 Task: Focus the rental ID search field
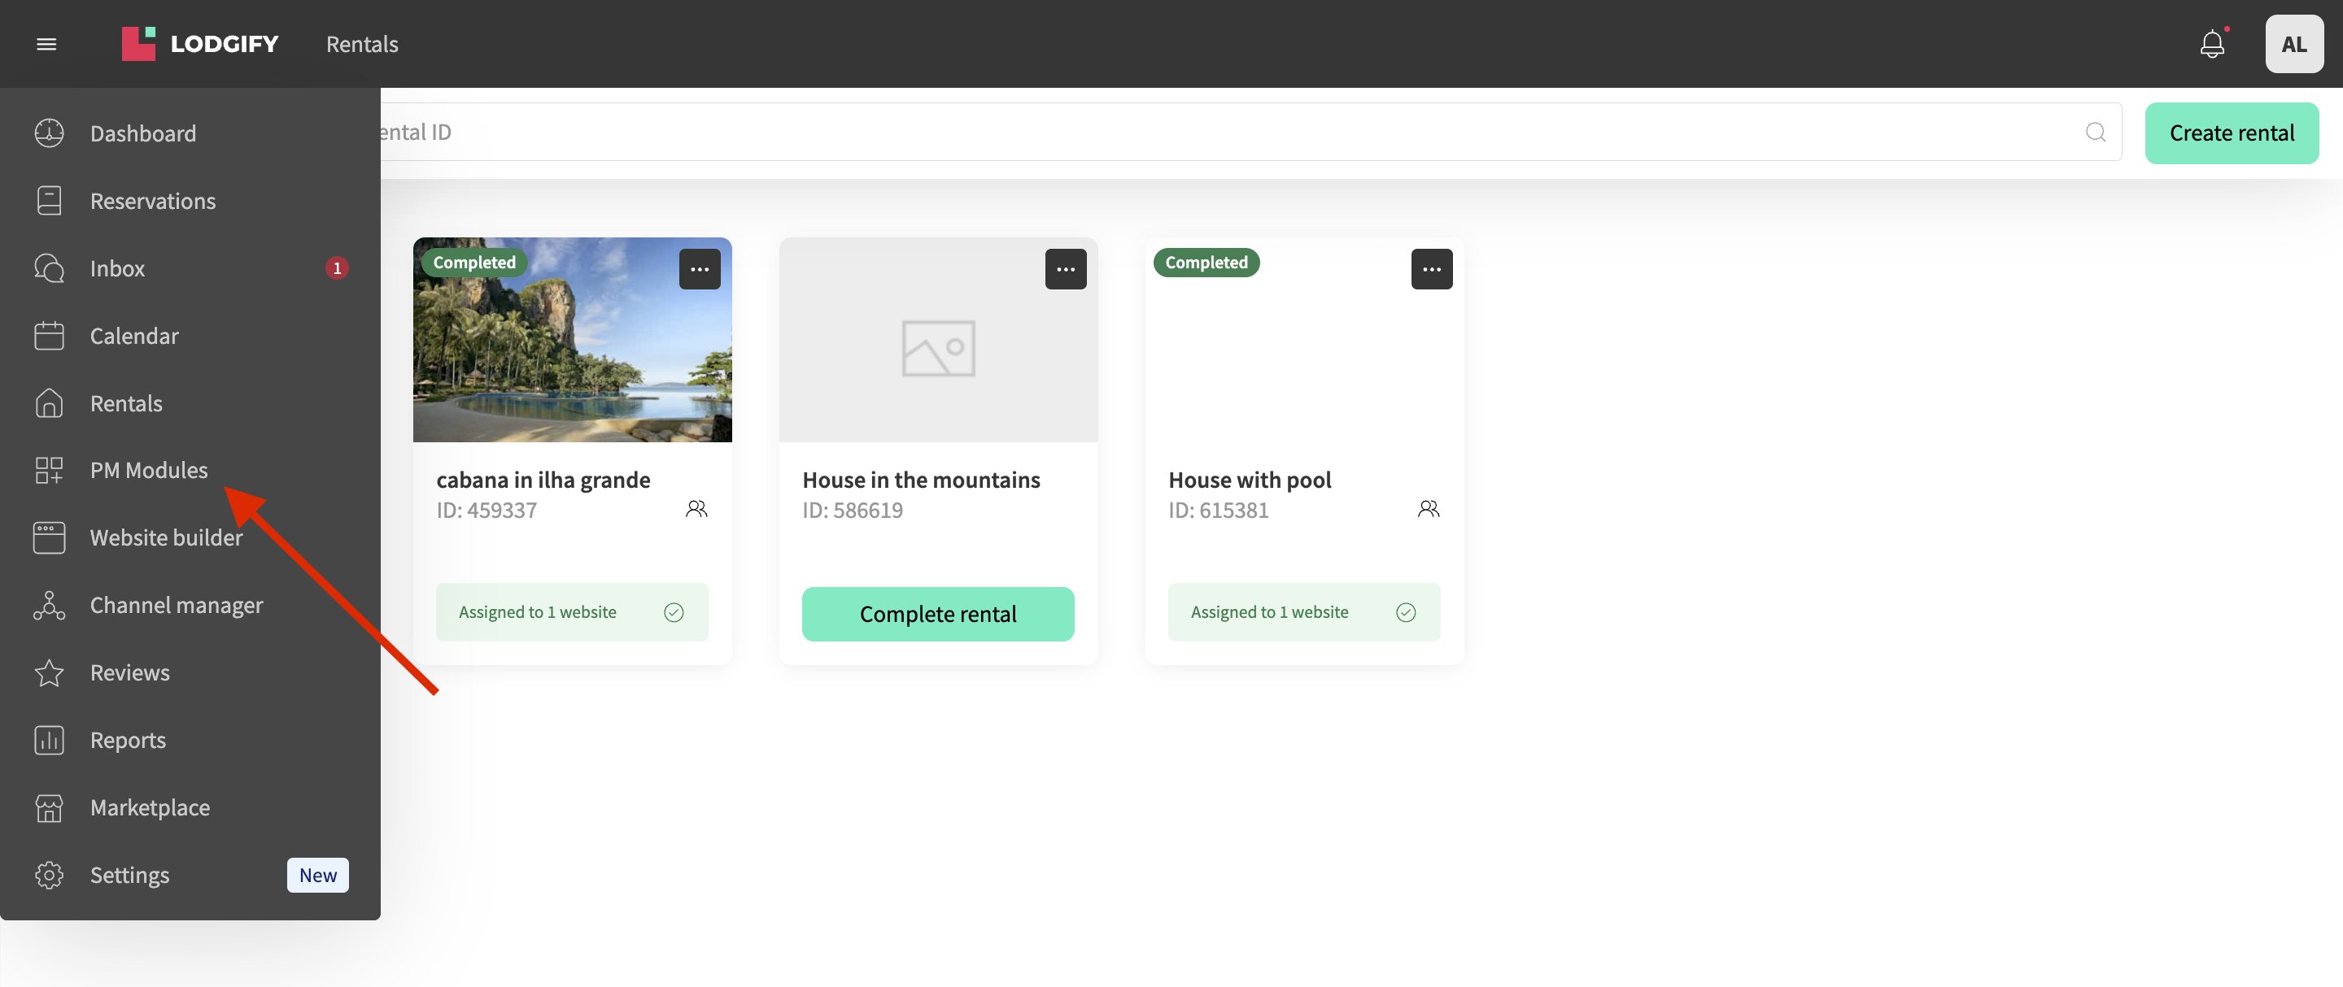point(1250,132)
